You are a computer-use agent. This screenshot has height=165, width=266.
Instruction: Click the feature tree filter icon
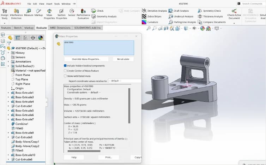[x=9, y=43]
